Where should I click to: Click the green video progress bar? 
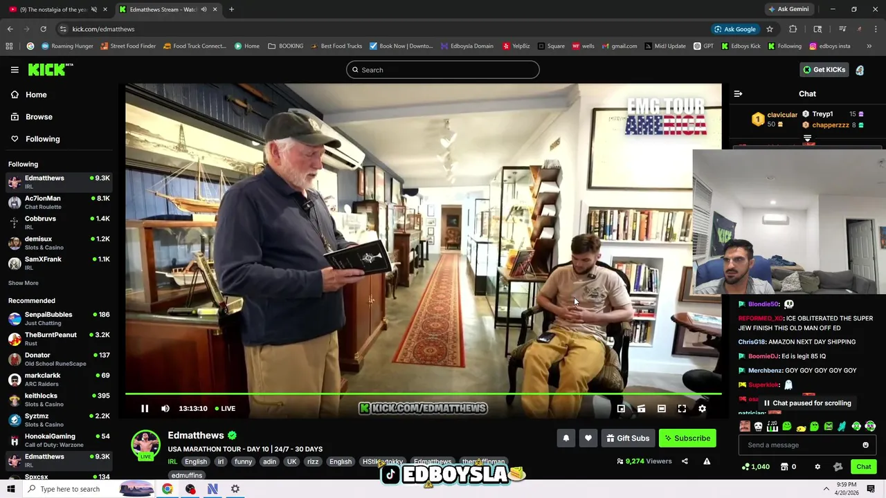coord(423,394)
